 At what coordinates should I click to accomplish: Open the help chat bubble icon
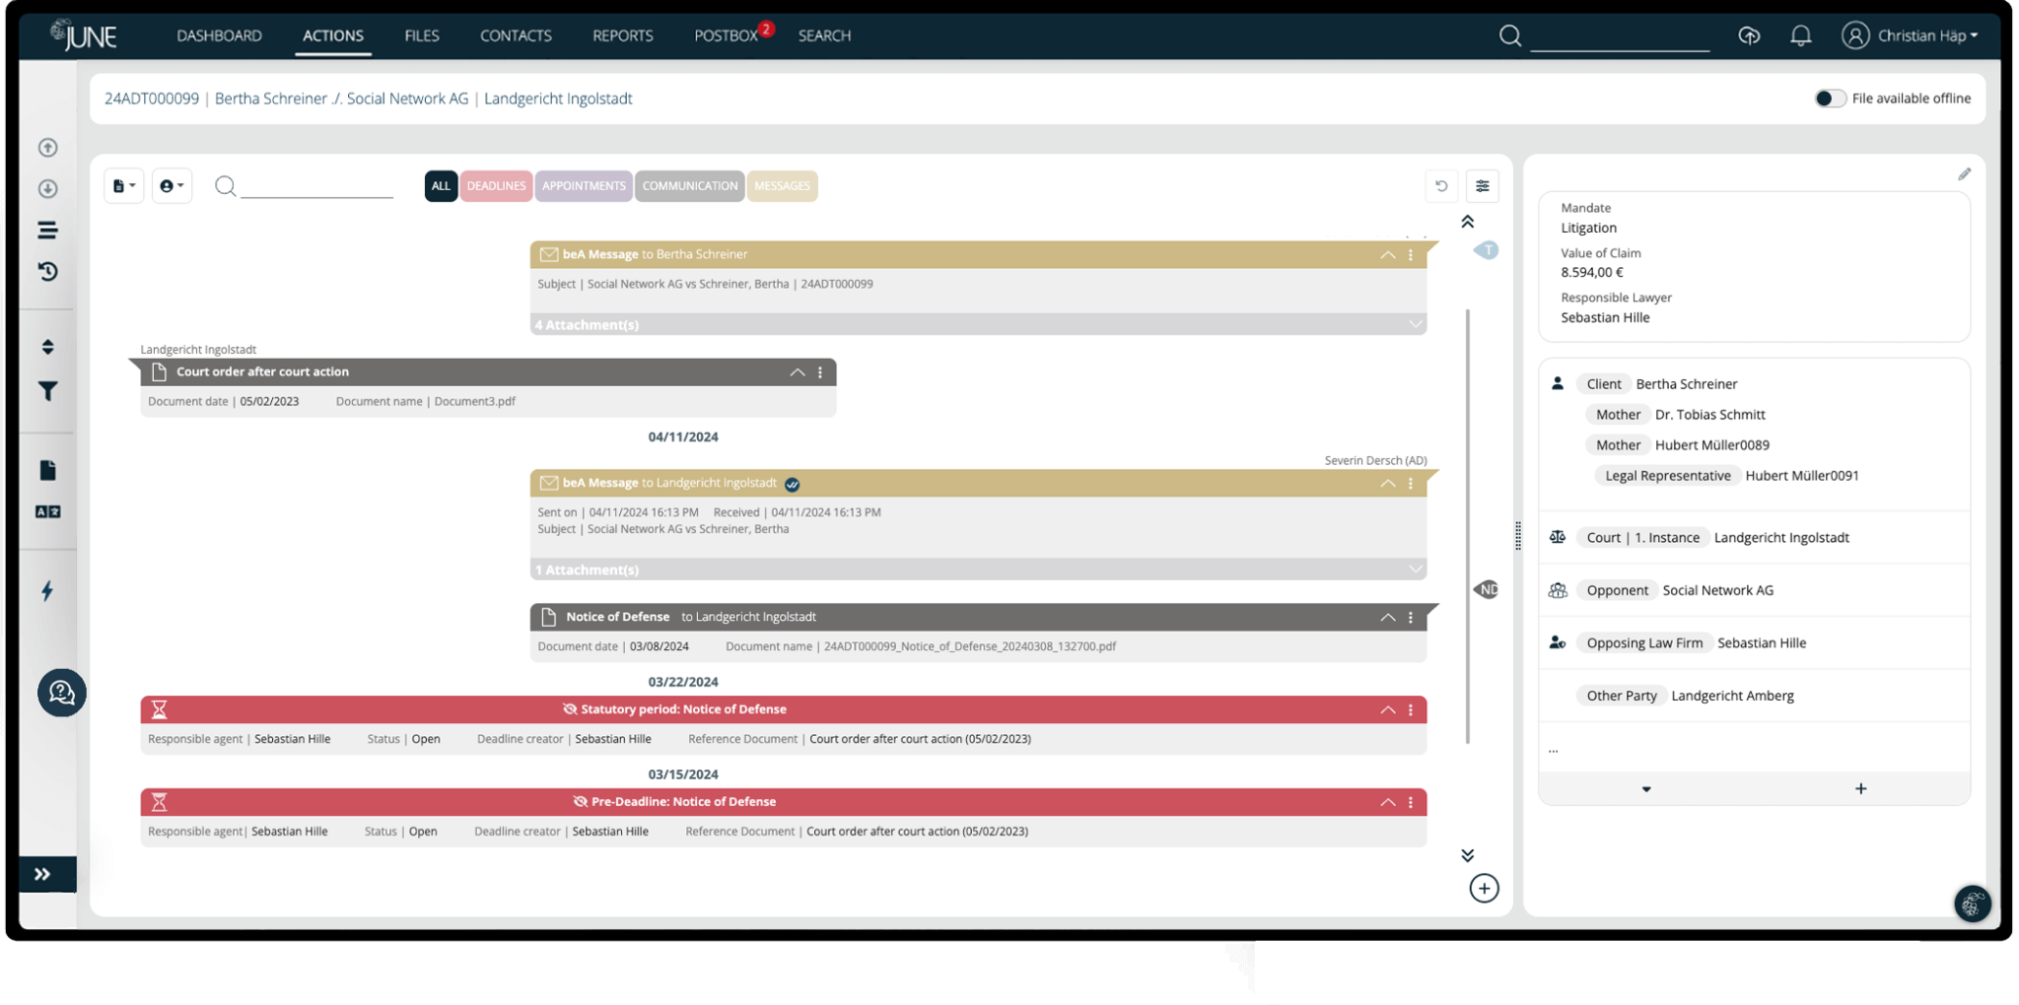tap(61, 693)
